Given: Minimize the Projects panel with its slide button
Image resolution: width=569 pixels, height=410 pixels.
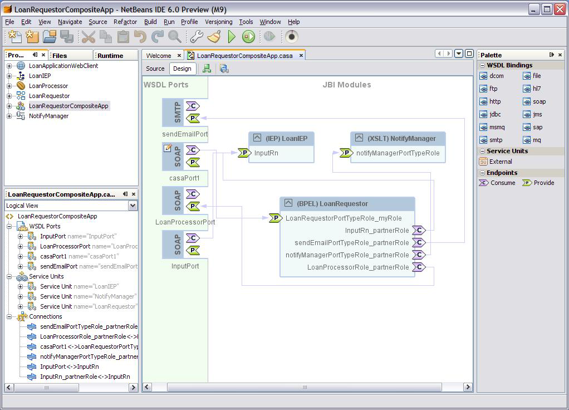Looking at the screenshot, I should tap(35, 55).
